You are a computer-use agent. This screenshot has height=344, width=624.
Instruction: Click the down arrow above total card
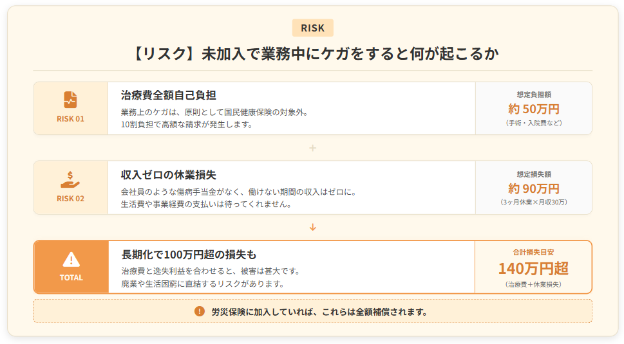(x=313, y=227)
